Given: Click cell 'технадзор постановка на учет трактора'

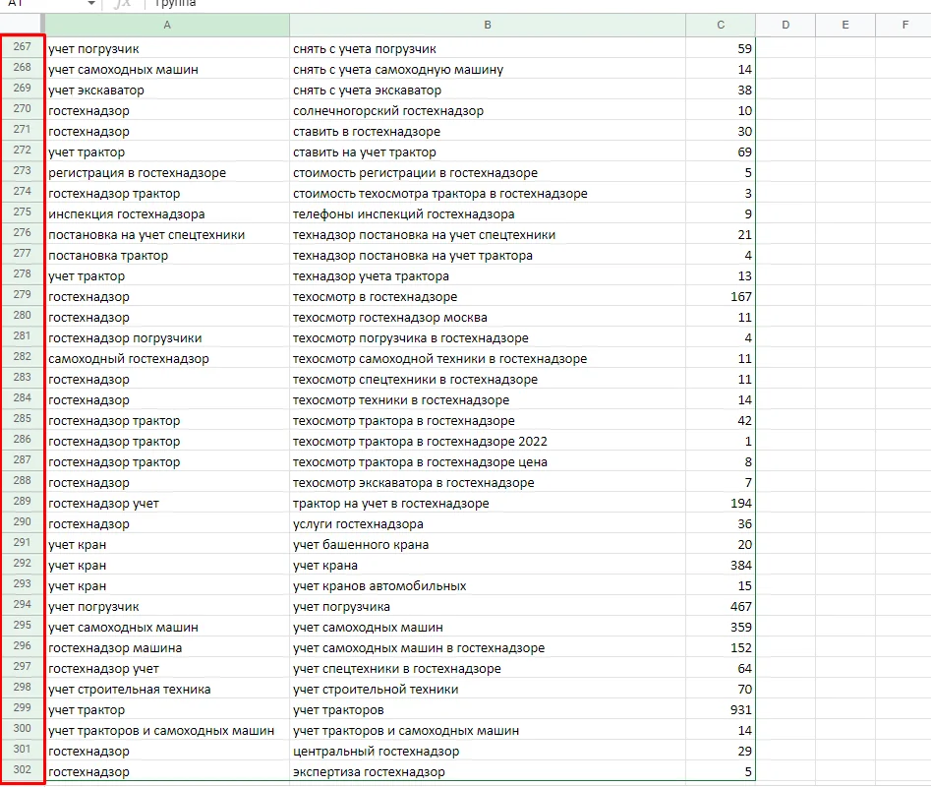Looking at the screenshot, I should (488, 256).
